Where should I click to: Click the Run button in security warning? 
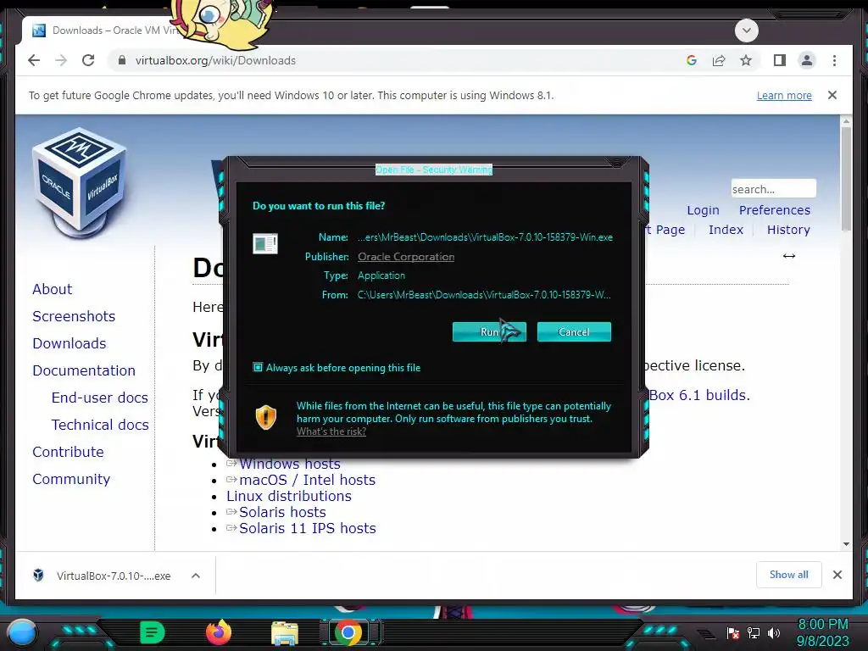[x=489, y=331]
